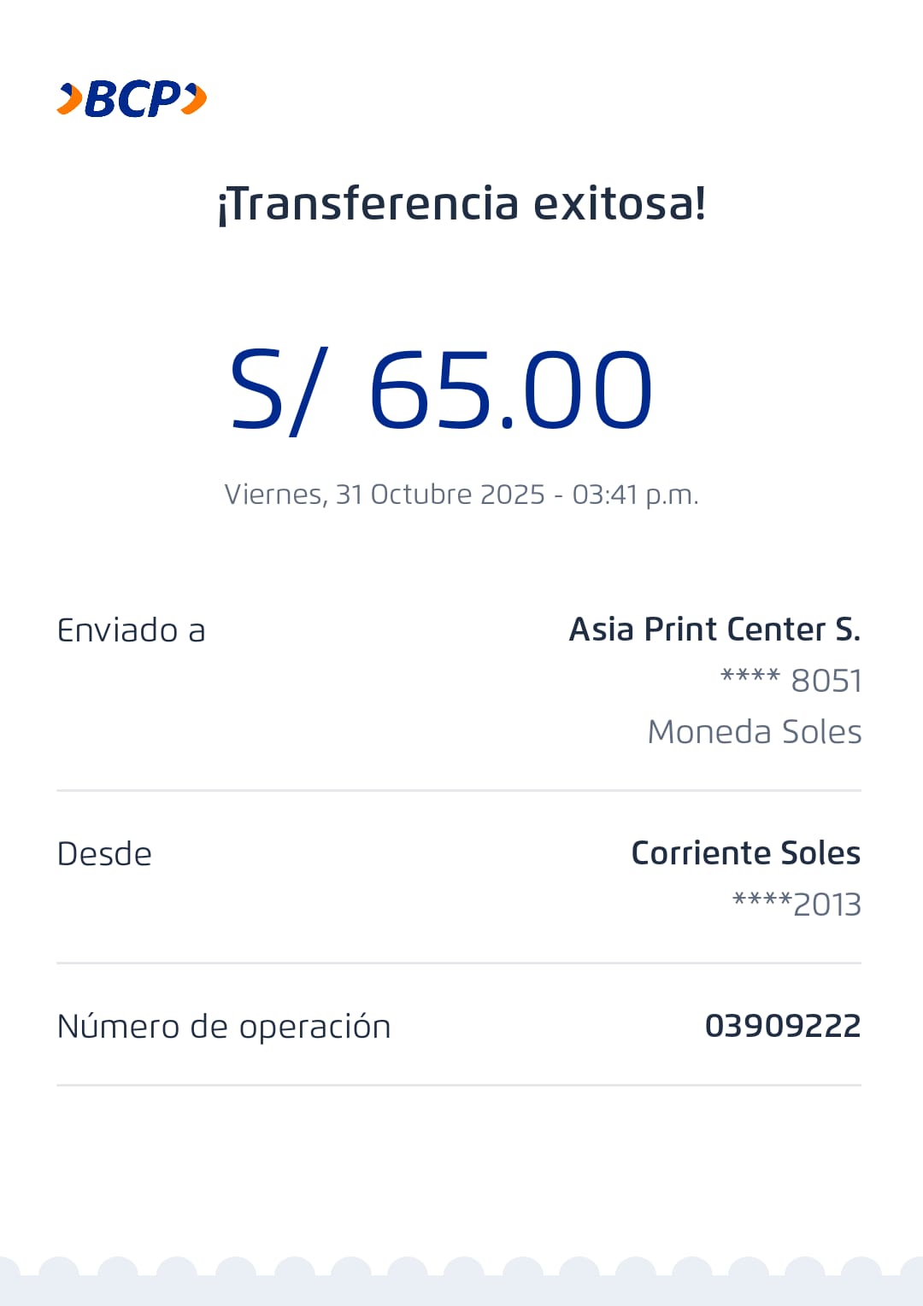Click the recipient account ending 8051
Viewport: 923px width, 1306px height.
coord(791,681)
